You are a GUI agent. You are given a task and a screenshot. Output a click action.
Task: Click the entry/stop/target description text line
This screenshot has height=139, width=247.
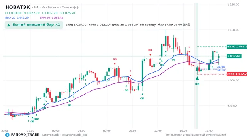pos(128,25)
